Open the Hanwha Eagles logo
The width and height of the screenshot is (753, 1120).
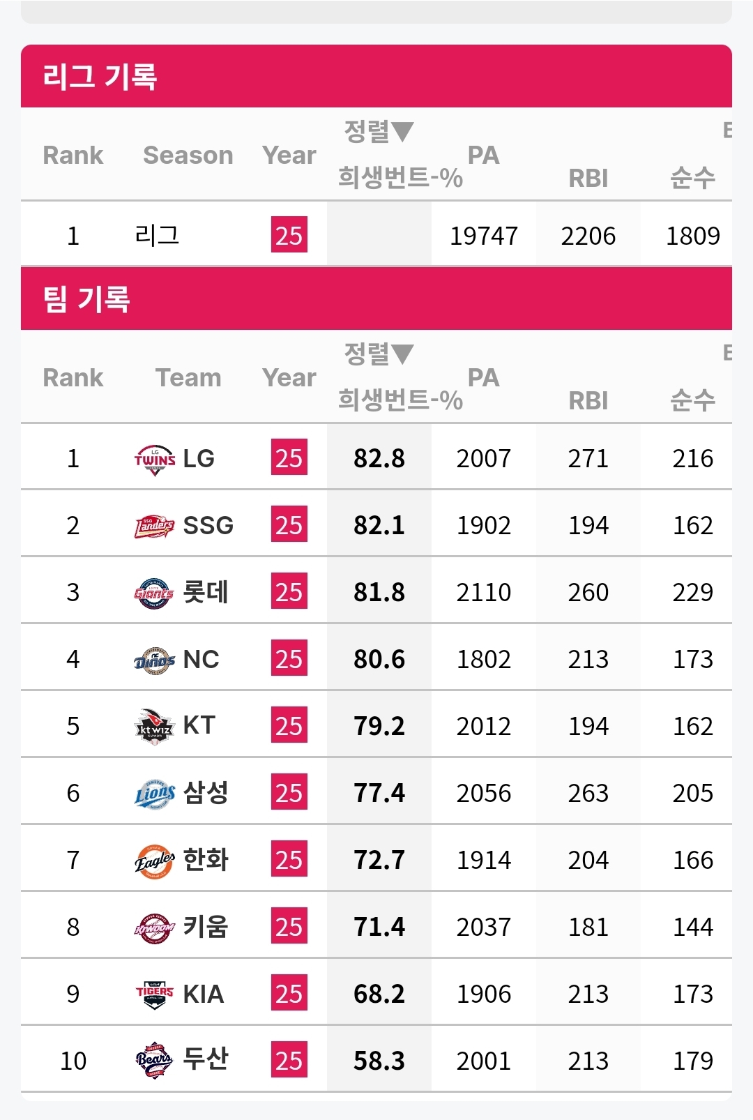[155, 861]
